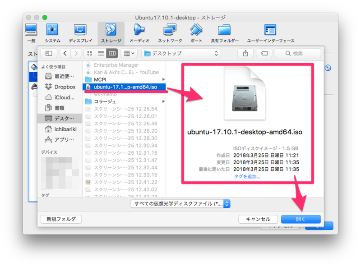Switch to icon view
The width and height of the screenshot is (361, 267).
click(89, 53)
